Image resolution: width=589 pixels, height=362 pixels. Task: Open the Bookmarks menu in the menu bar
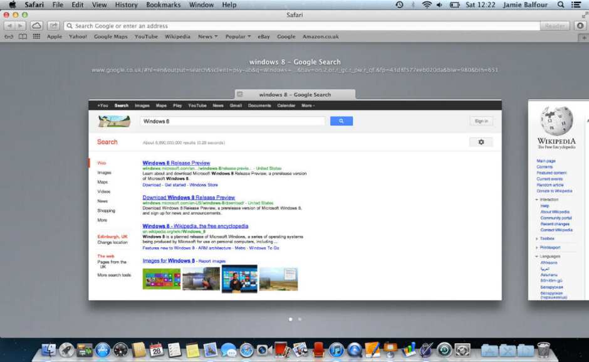coord(163,5)
